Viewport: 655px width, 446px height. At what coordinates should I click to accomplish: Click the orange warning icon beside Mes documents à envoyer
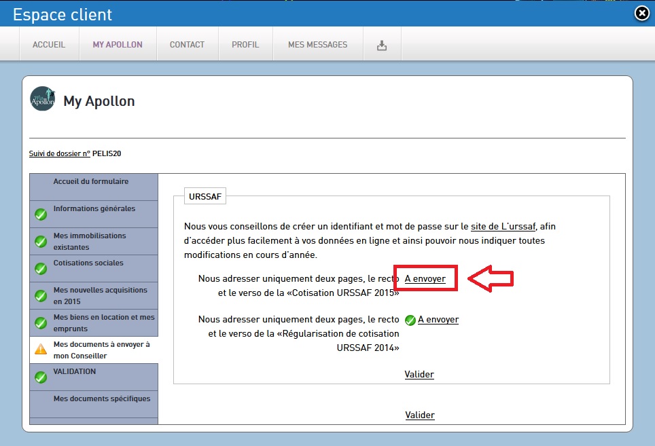[x=41, y=349]
